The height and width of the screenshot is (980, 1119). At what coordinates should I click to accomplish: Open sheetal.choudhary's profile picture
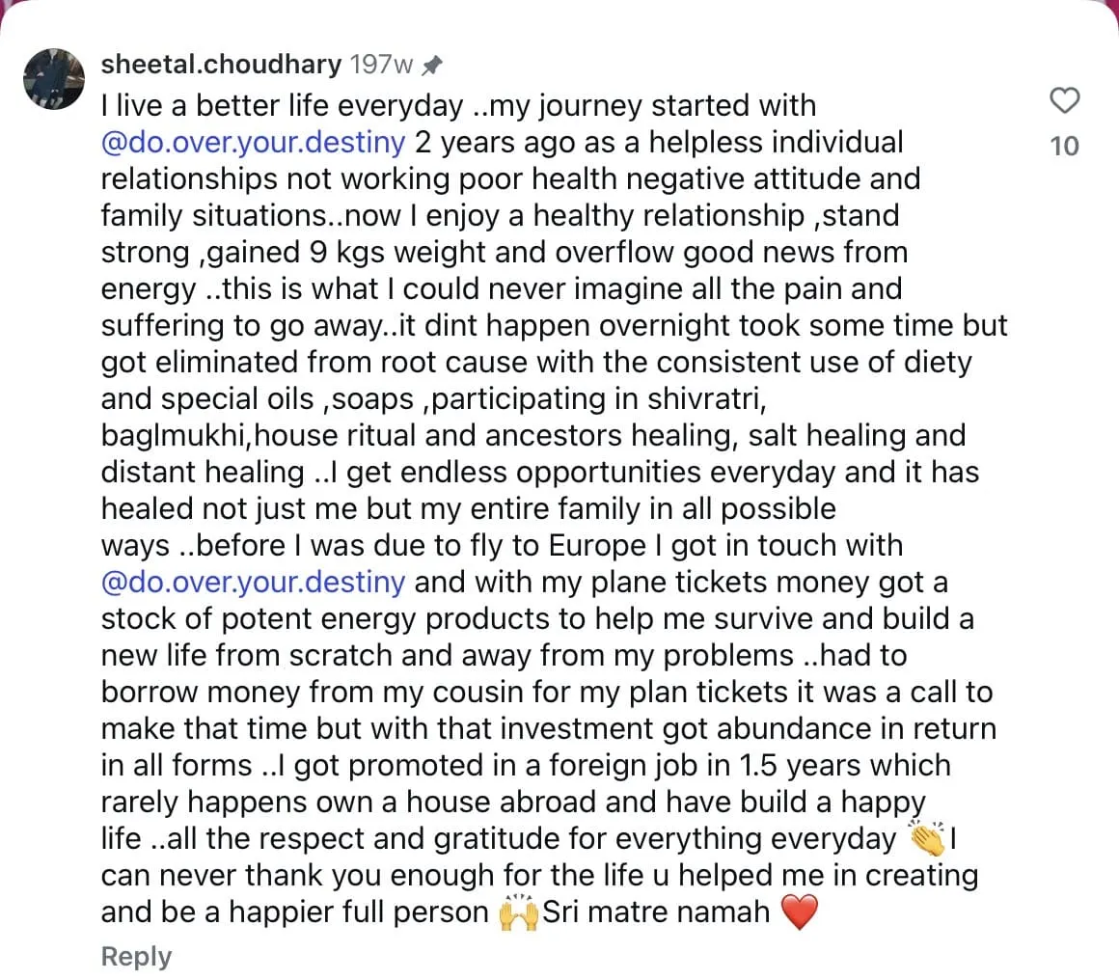[54, 78]
